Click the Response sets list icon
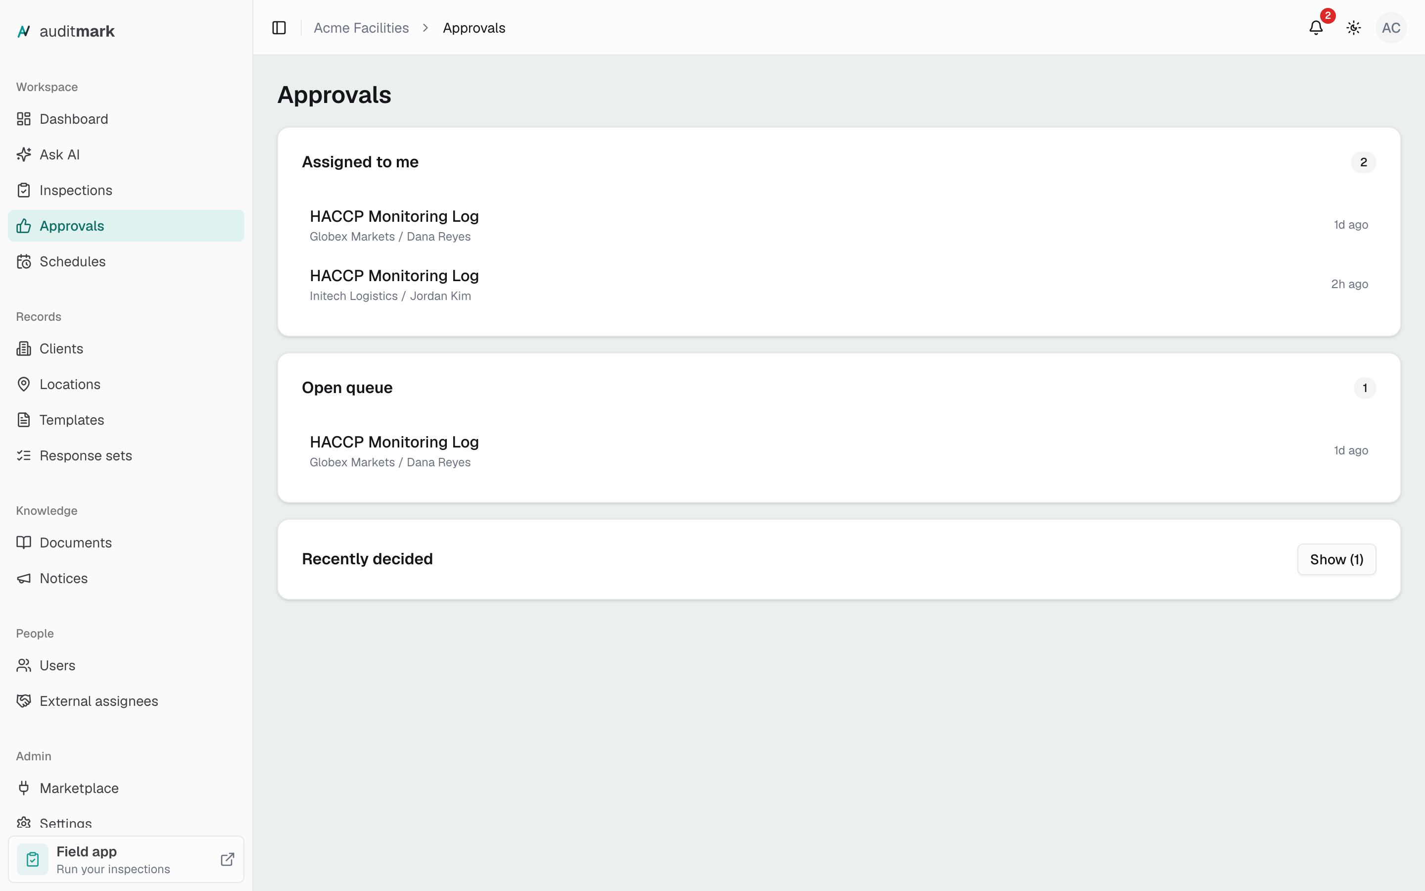 tap(24, 455)
